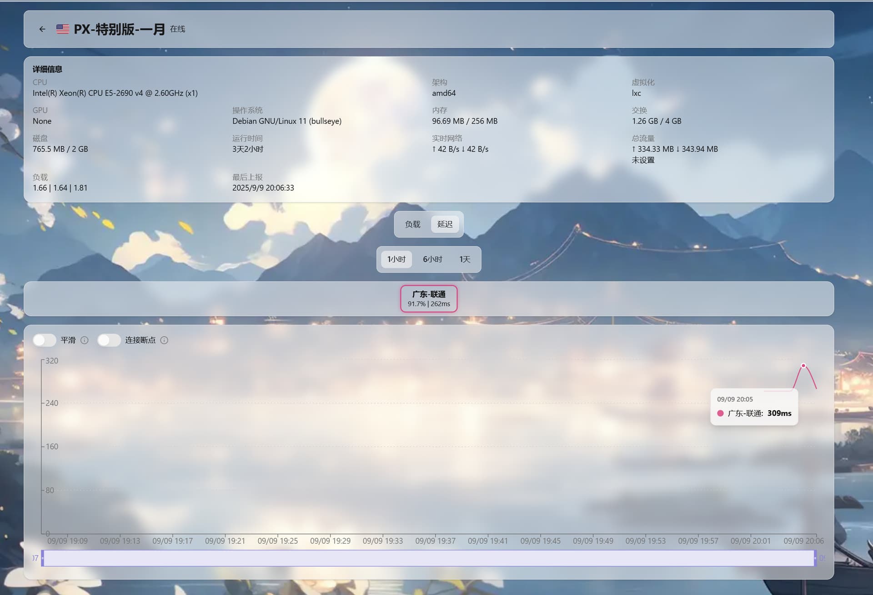The width and height of the screenshot is (873, 595).
Task: Click the back arrow icon
Action: point(42,29)
